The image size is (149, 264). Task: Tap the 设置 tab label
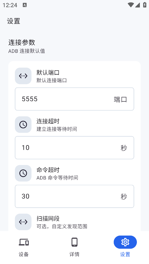(125, 254)
